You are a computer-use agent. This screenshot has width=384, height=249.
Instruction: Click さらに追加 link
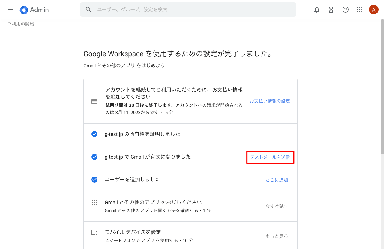pyautogui.click(x=277, y=180)
